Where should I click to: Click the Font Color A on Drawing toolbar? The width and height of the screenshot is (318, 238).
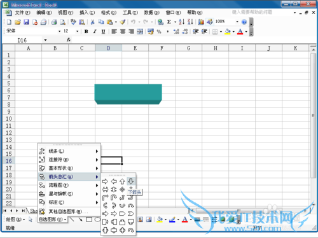pyautogui.click(x=185, y=220)
